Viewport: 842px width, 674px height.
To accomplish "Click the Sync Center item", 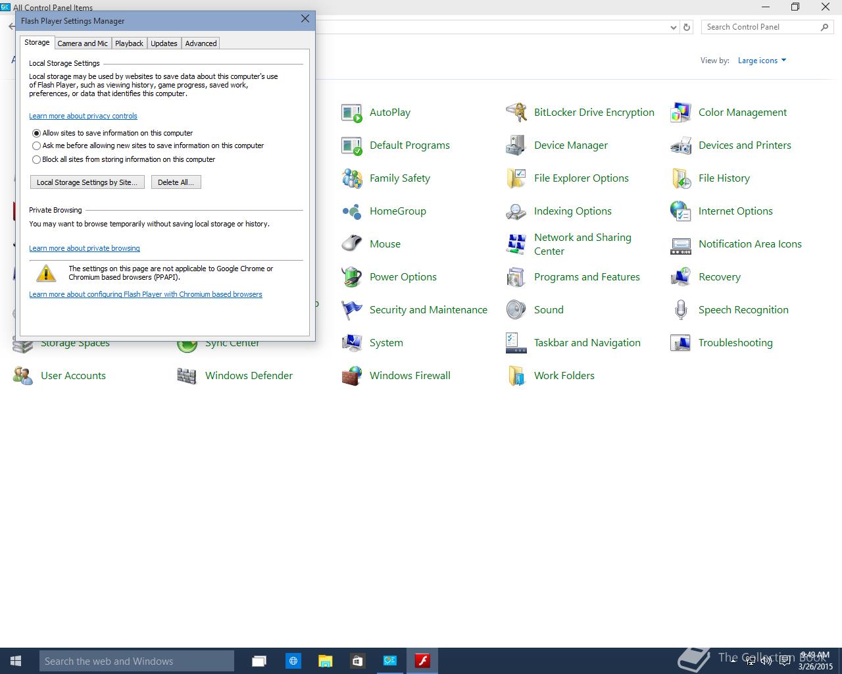I will 218,344.
